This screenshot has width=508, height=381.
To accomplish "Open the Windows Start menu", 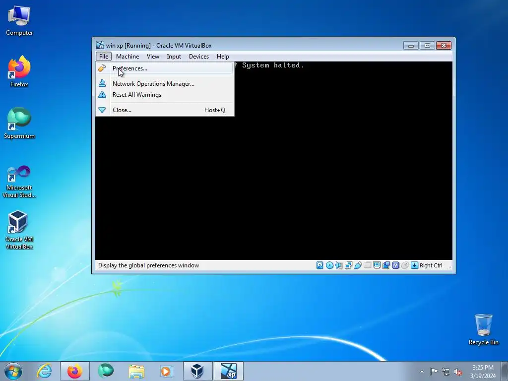I will (x=13, y=371).
